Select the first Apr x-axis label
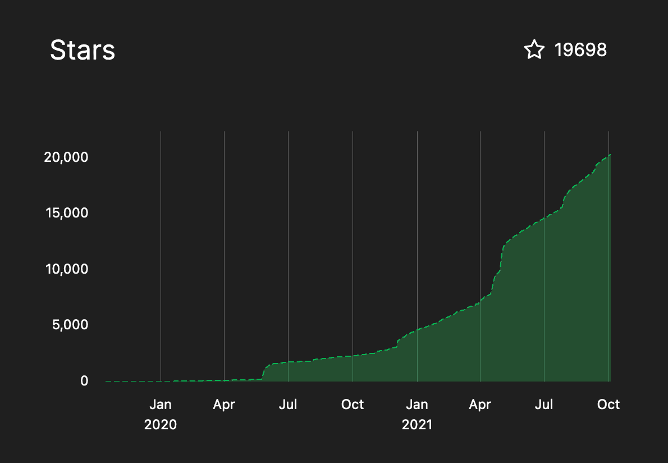668x463 pixels. 224,405
